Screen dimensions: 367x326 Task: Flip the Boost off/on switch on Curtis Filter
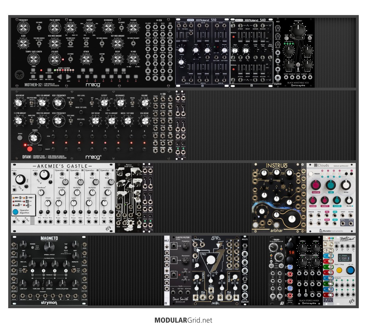[x=186, y=280]
